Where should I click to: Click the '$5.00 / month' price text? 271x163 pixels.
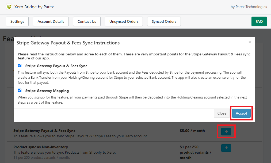[x=192, y=131]
